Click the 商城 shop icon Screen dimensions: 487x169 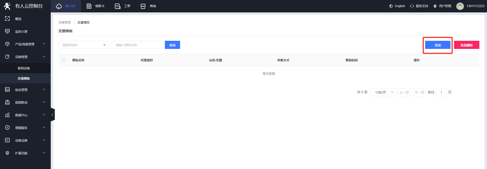[x=143, y=6]
